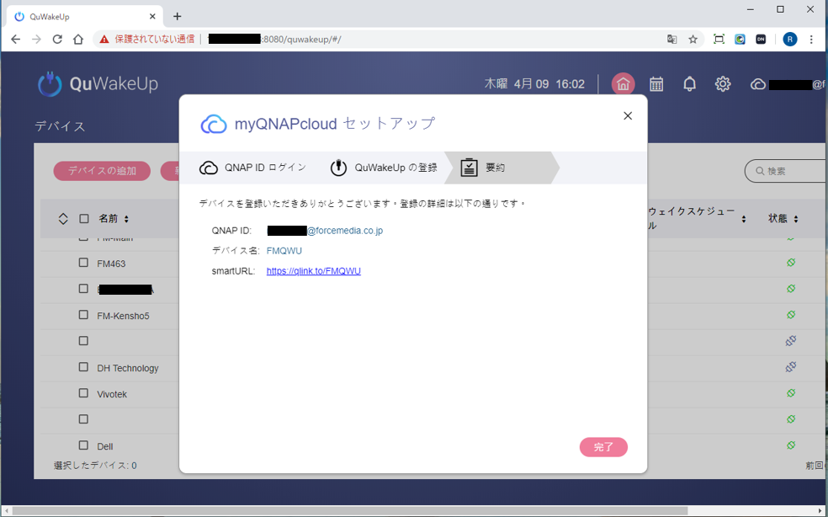Select the FM463 device checkbox

pos(83,263)
